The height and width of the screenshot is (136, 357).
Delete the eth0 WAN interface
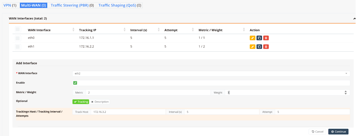coord(266,38)
